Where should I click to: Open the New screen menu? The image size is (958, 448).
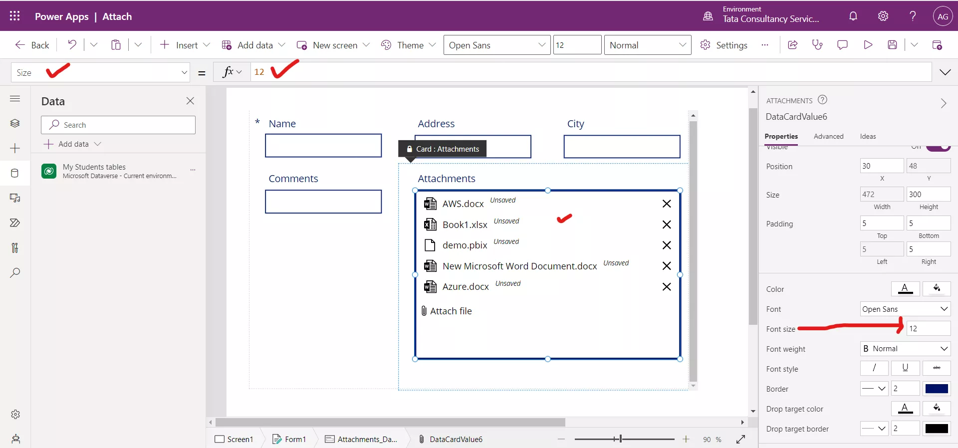click(333, 45)
